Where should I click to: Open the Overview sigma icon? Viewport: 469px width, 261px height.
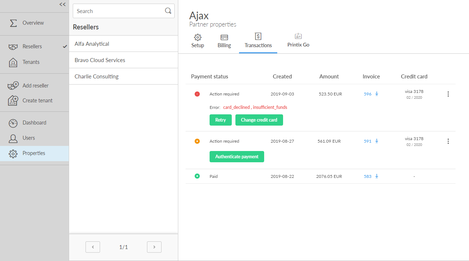click(13, 23)
